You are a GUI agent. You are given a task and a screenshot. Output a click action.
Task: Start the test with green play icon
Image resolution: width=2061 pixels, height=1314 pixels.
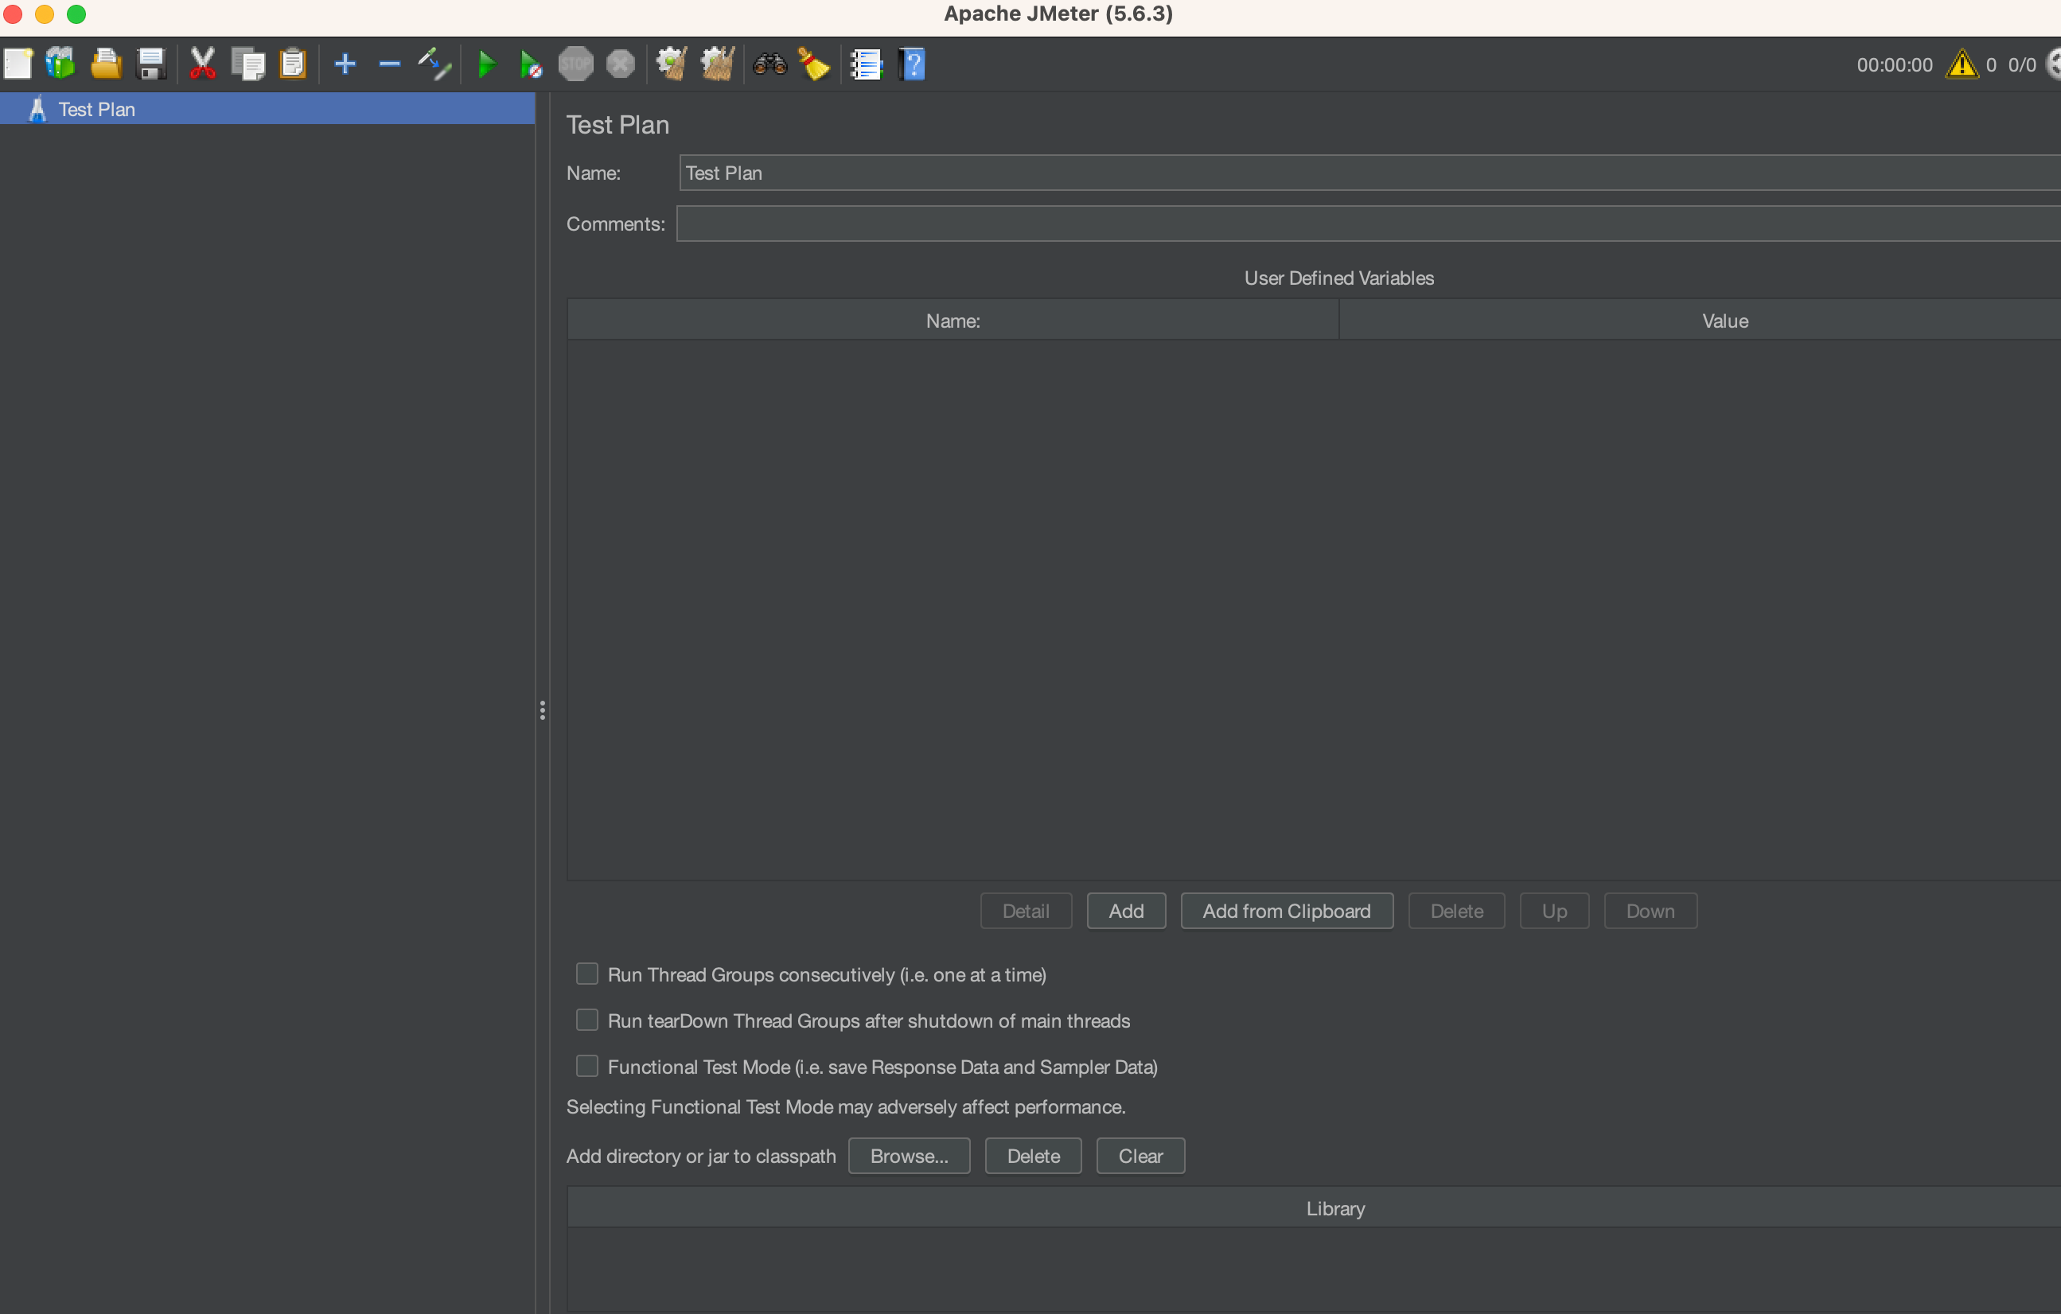click(x=486, y=64)
